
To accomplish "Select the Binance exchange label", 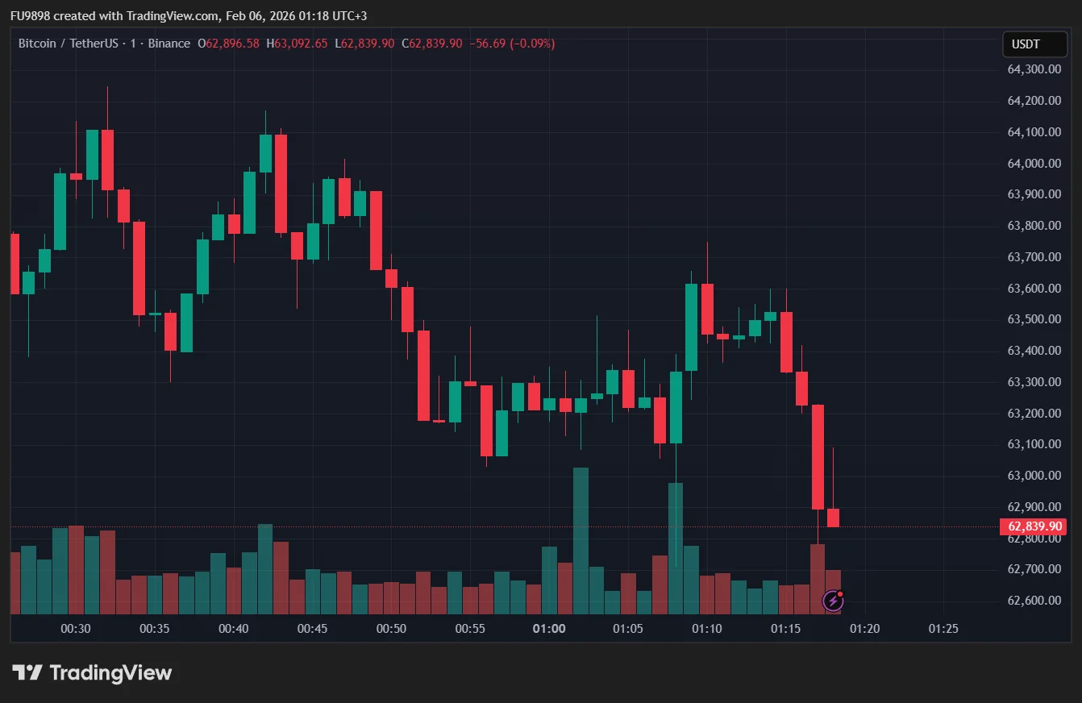I will coord(169,44).
